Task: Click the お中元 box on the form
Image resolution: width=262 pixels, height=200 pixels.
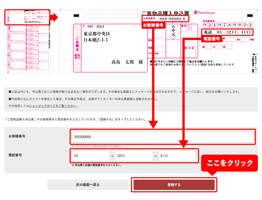Action: point(173,31)
